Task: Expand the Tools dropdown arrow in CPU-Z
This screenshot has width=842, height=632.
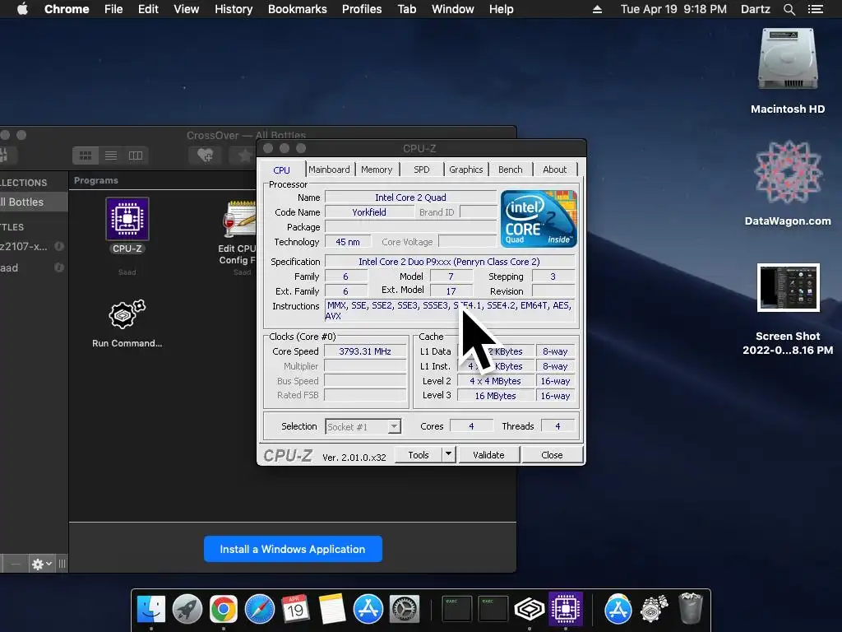Action: pyautogui.click(x=448, y=454)
